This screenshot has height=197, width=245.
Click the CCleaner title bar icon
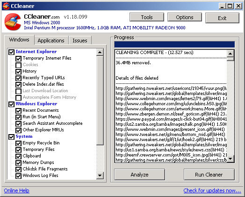tap(6, 6)
